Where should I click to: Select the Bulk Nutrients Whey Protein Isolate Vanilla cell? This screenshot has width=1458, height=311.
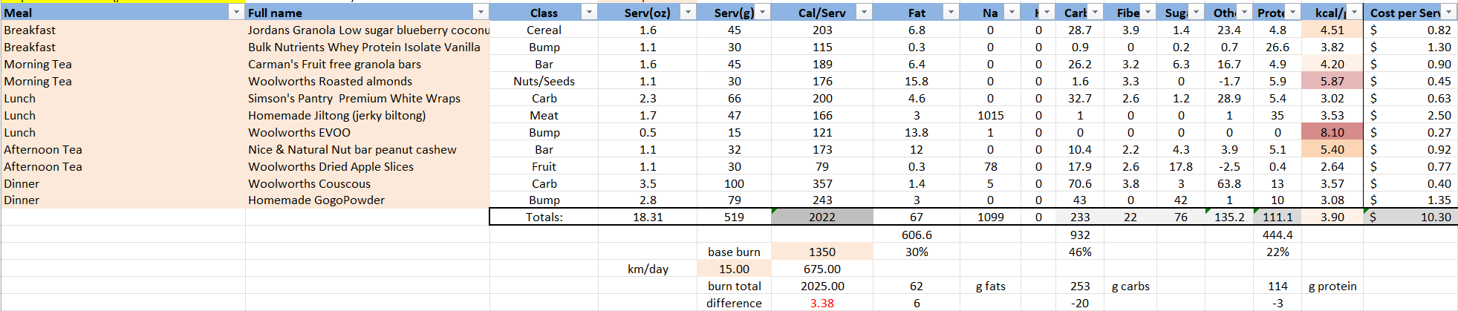[x=368, y=47]
